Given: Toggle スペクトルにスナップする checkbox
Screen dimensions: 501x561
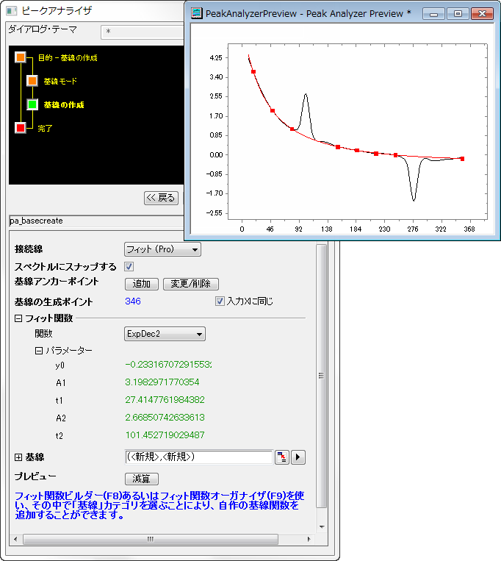Looking at the screenshot, I should pyautogui.click(x=129, y=267).
